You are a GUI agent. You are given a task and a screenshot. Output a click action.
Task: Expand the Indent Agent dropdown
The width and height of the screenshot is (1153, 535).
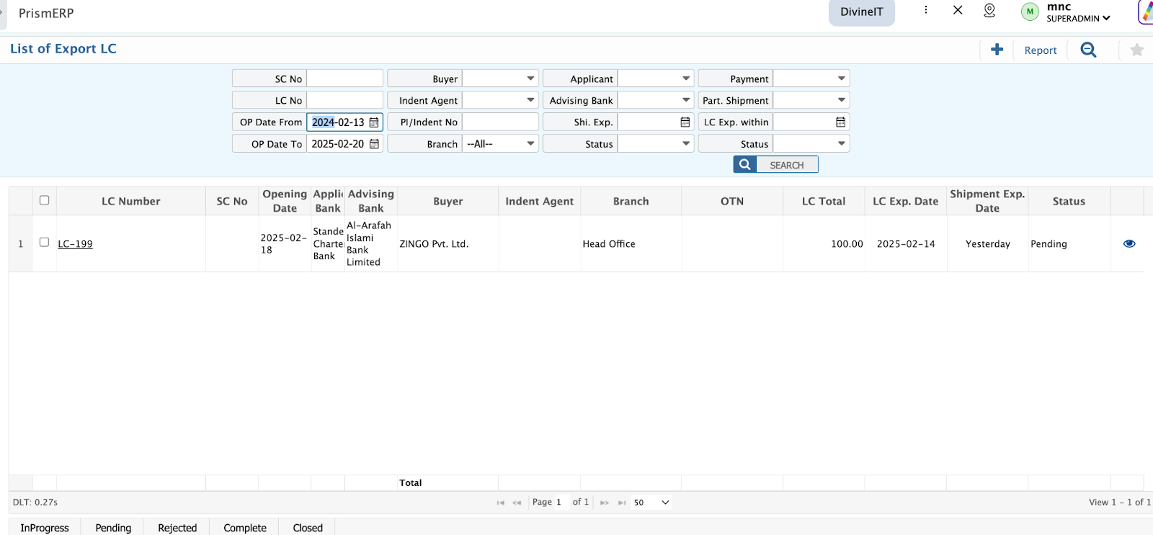[x=500, y=100]
